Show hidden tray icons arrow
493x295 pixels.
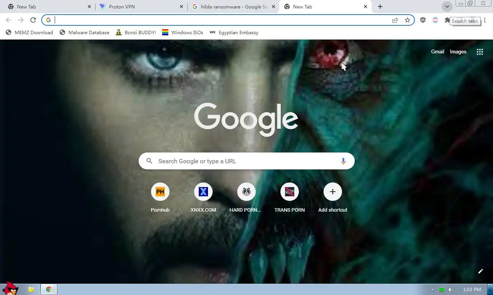coord(432,290)
